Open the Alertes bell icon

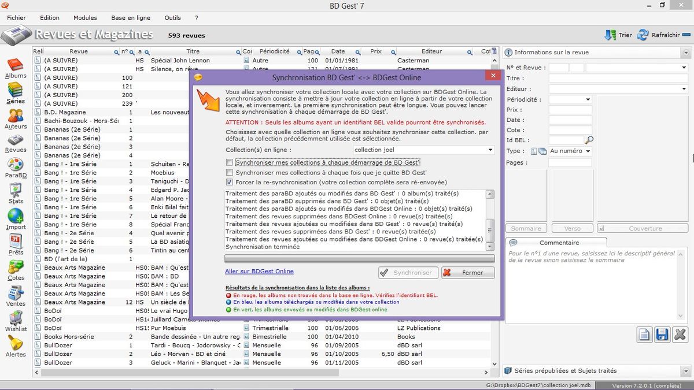coord(16,345)
